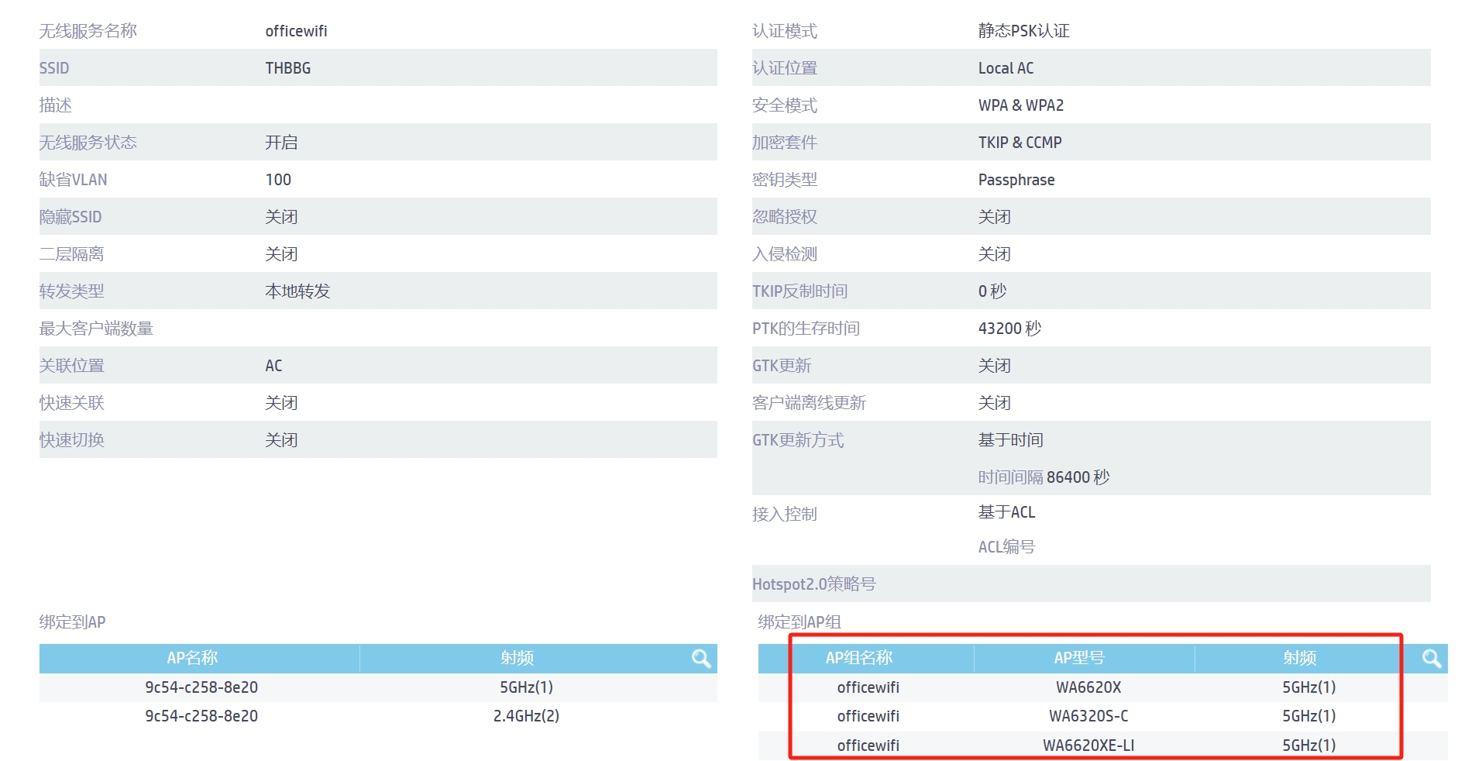Click the 射频 header in the 绑定到AP table
The image size is (1458, 761).
point(518,658)
